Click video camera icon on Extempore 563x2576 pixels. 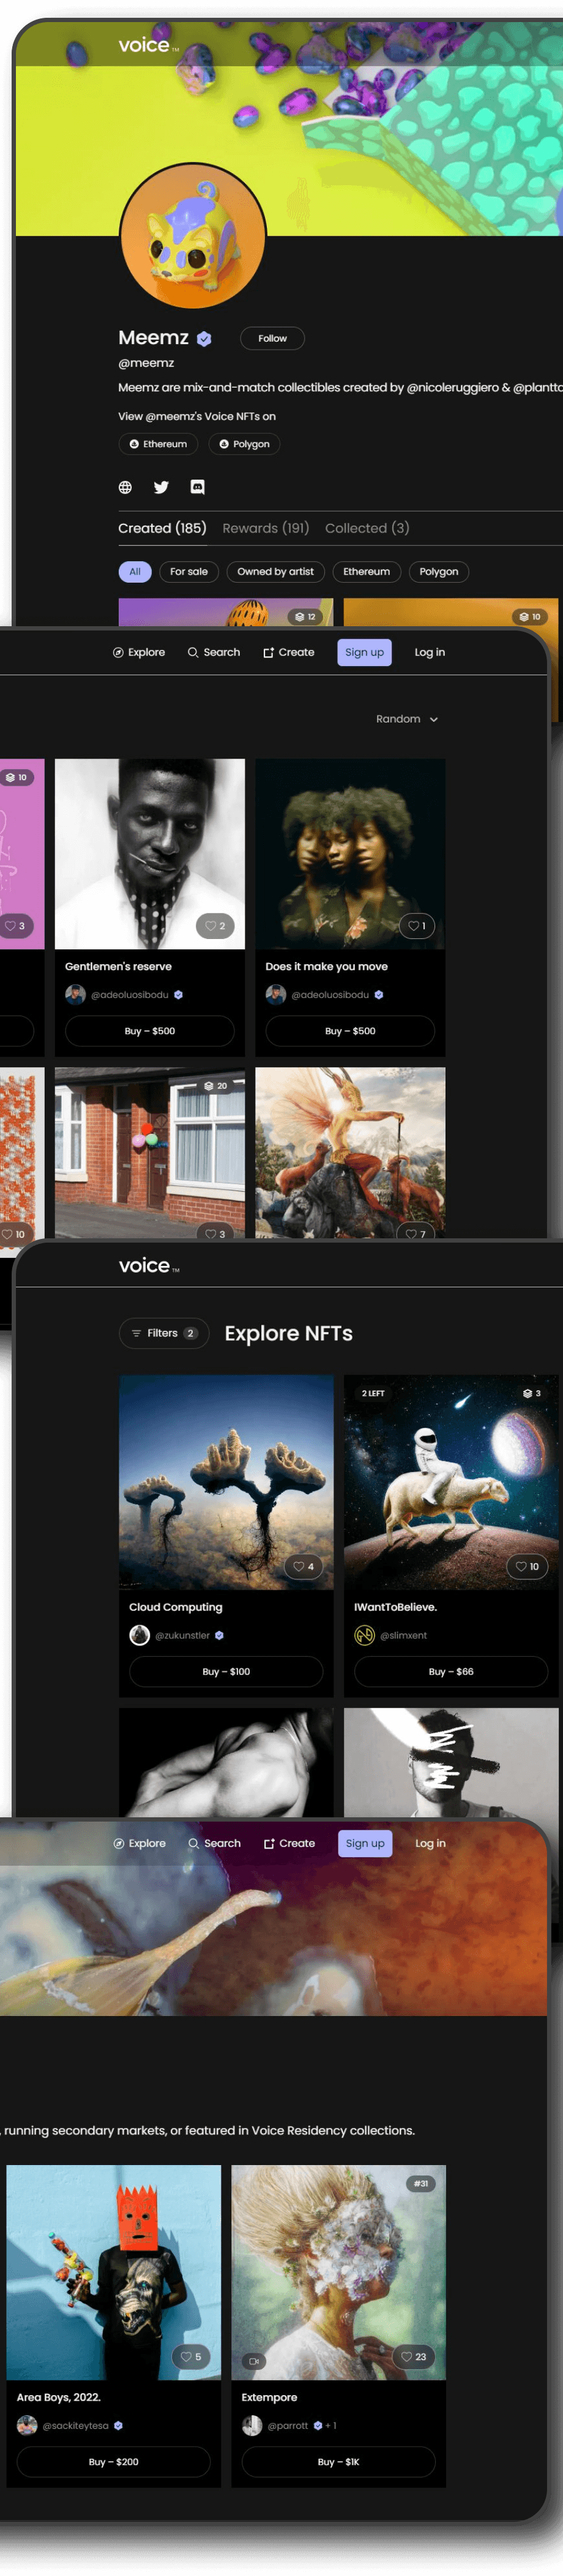point(253,2361)
